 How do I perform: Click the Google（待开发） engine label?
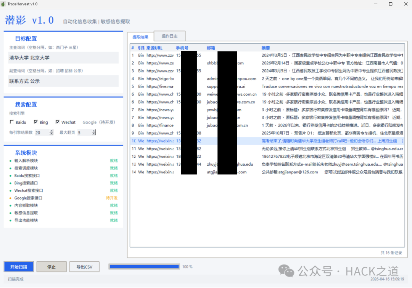[x=99, y=122]
